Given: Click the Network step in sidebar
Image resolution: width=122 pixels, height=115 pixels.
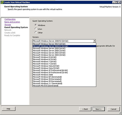Looking at the screenshot, I should [8, 30].
